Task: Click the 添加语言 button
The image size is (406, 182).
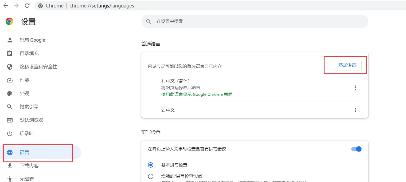Action: point(347,65)
